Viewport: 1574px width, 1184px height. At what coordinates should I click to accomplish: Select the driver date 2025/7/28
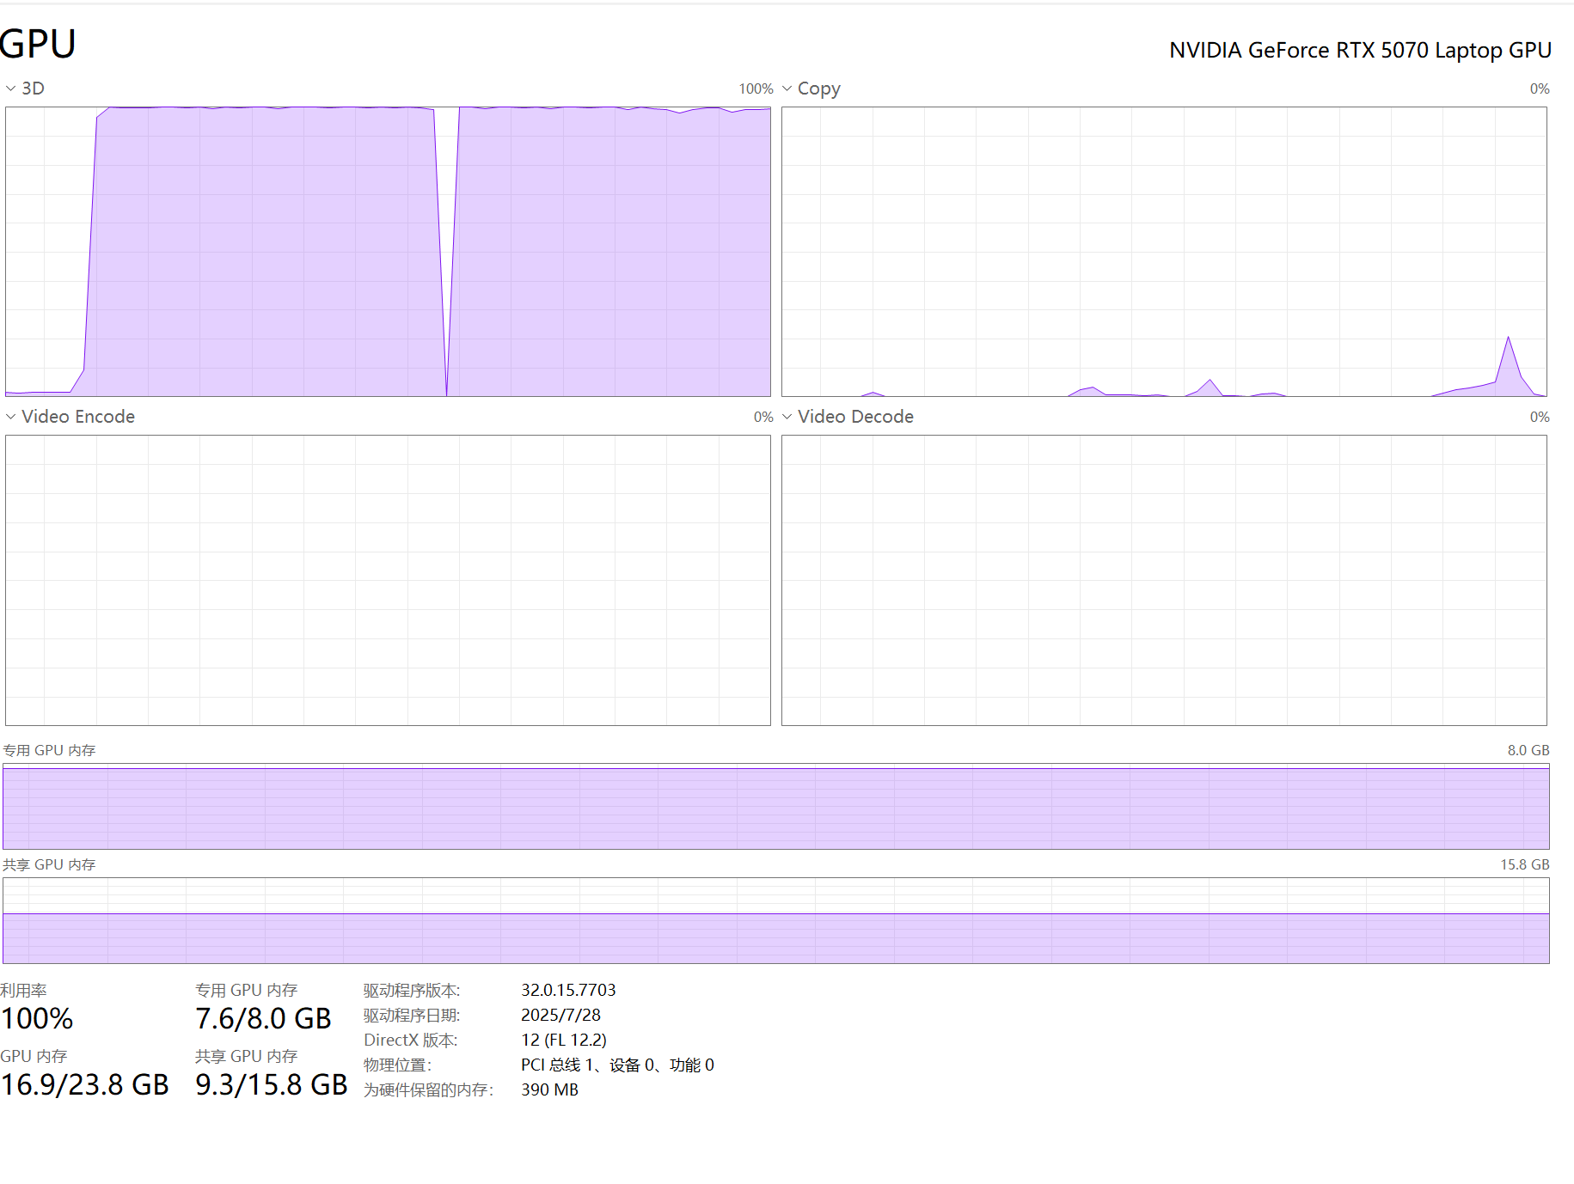[560, 1016]
